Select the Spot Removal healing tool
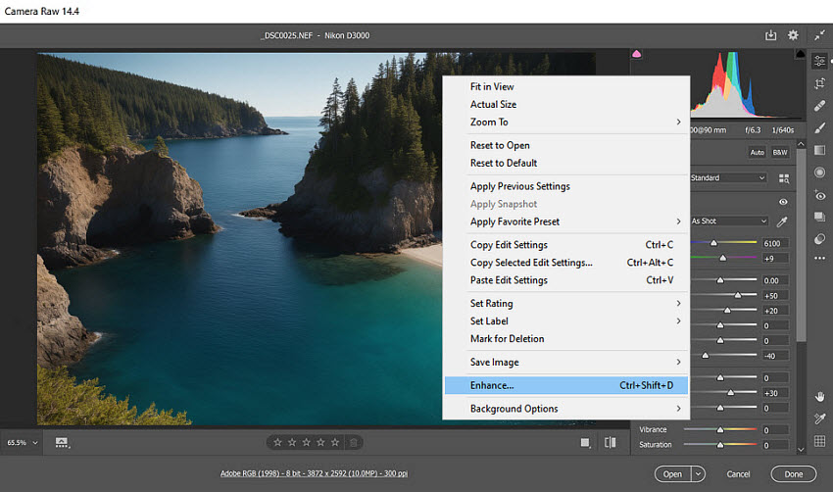 click(819, 105)
